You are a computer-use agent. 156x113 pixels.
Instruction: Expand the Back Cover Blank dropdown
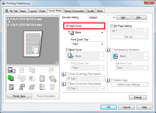click(85, 56)
